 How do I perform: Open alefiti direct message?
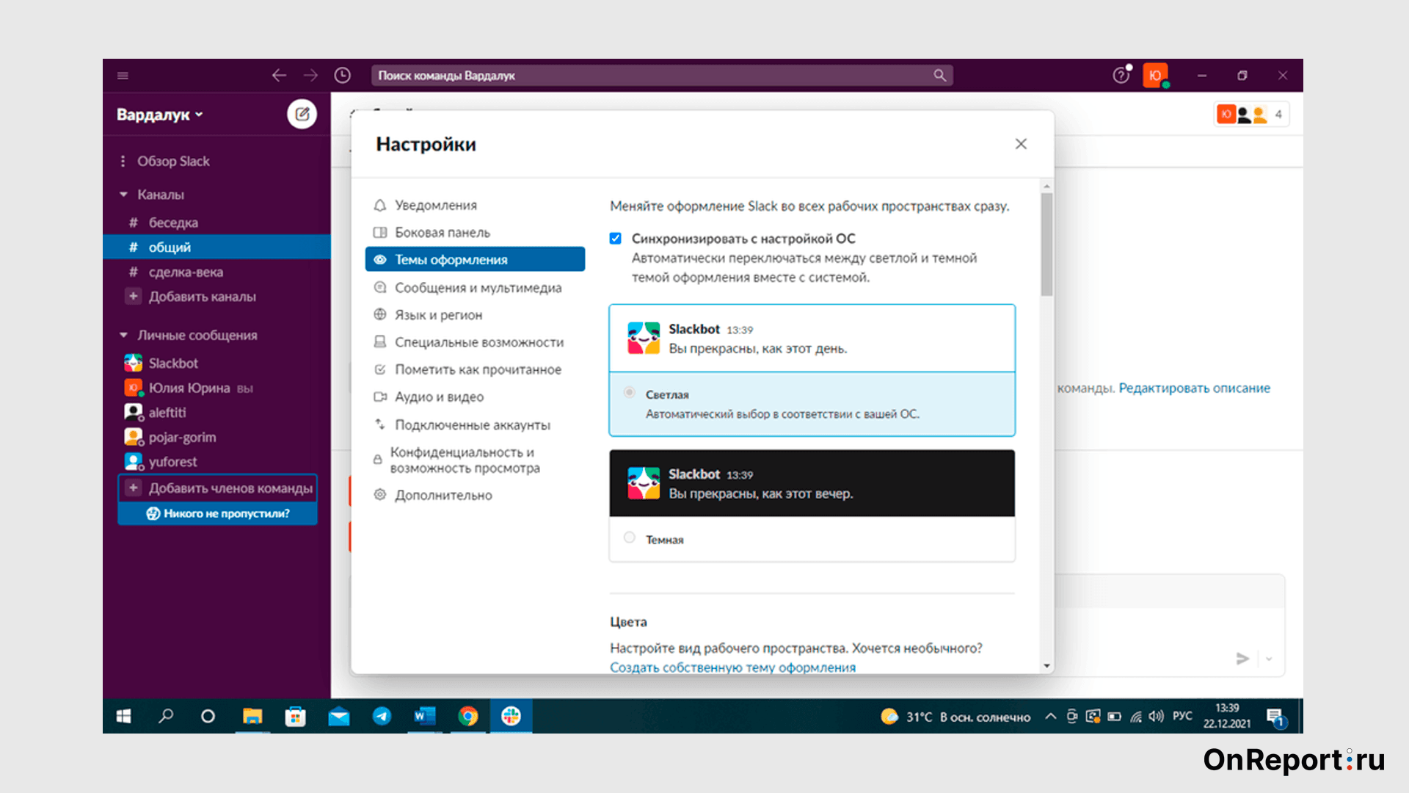(216, 412)
